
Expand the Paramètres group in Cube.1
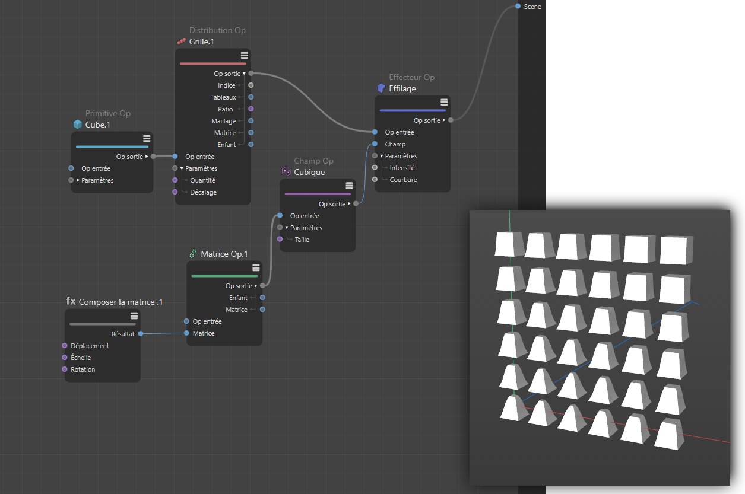click(x=78, y=180)
